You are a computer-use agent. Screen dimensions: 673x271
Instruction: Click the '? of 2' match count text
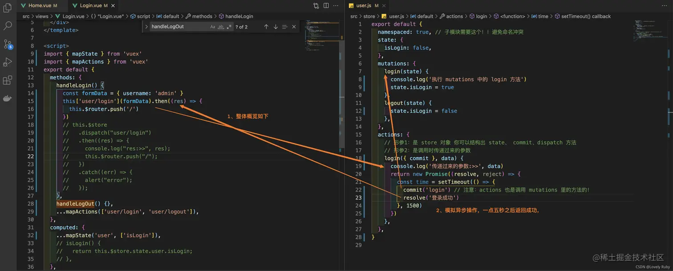(242, 27)
